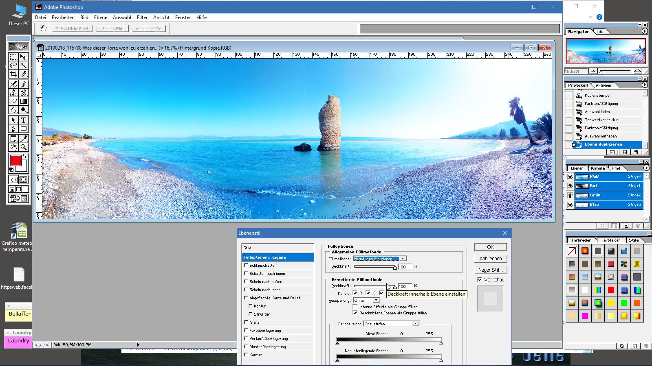Select the Magic Wand tool
This screenshot has width=652, height=366.
click(x=24, y=65)
